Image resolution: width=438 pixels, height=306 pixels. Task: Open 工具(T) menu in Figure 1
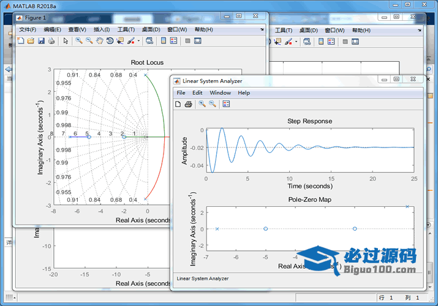[126, 29]
